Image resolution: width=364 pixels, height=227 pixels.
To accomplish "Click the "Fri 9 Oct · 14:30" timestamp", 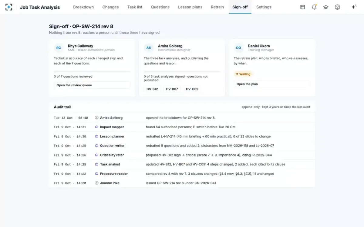I will click(x=70, y=137).
